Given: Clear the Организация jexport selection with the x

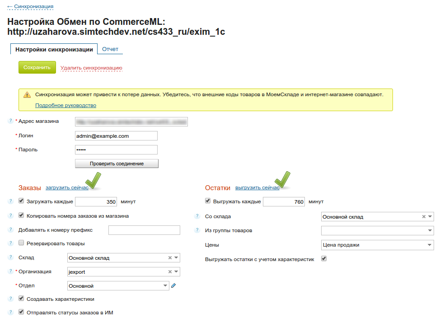Looking at the screenshot, I should coord(170,272).
